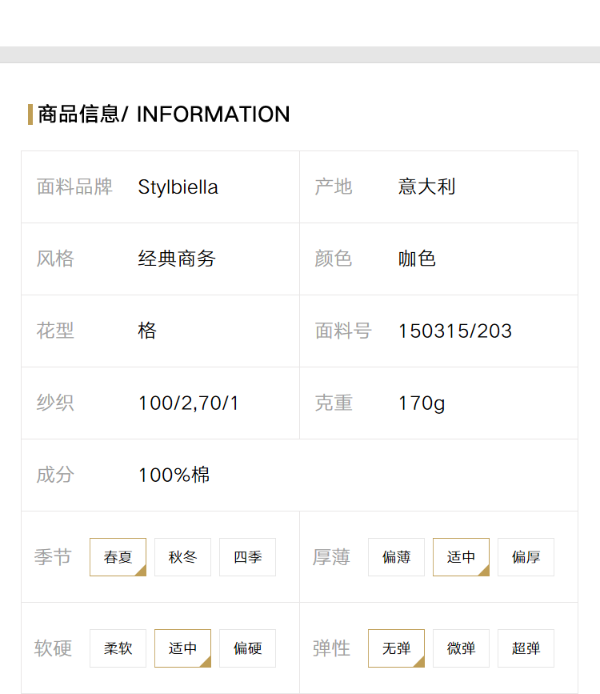Image resolution: width=600 pixels, height=694 pixels.
Task: Choose the 四季 season option
Action: pos(247,557)
